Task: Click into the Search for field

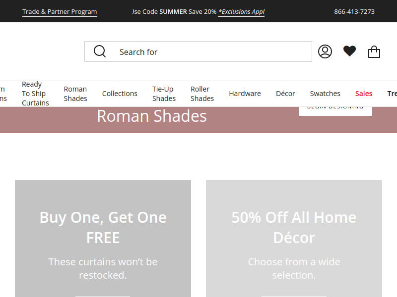Action: (198, 51)
